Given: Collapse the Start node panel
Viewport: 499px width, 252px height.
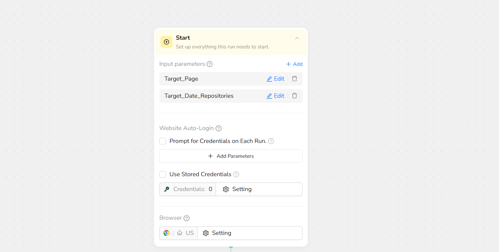Looking at the screenshot, I should coord(297,38).
